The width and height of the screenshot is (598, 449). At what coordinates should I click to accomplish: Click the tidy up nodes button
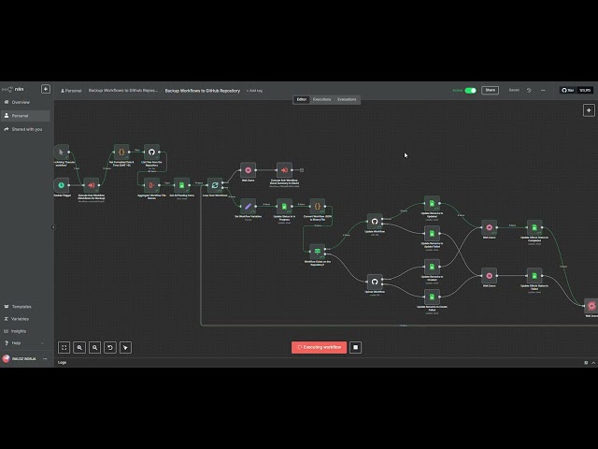pos(125,347)
